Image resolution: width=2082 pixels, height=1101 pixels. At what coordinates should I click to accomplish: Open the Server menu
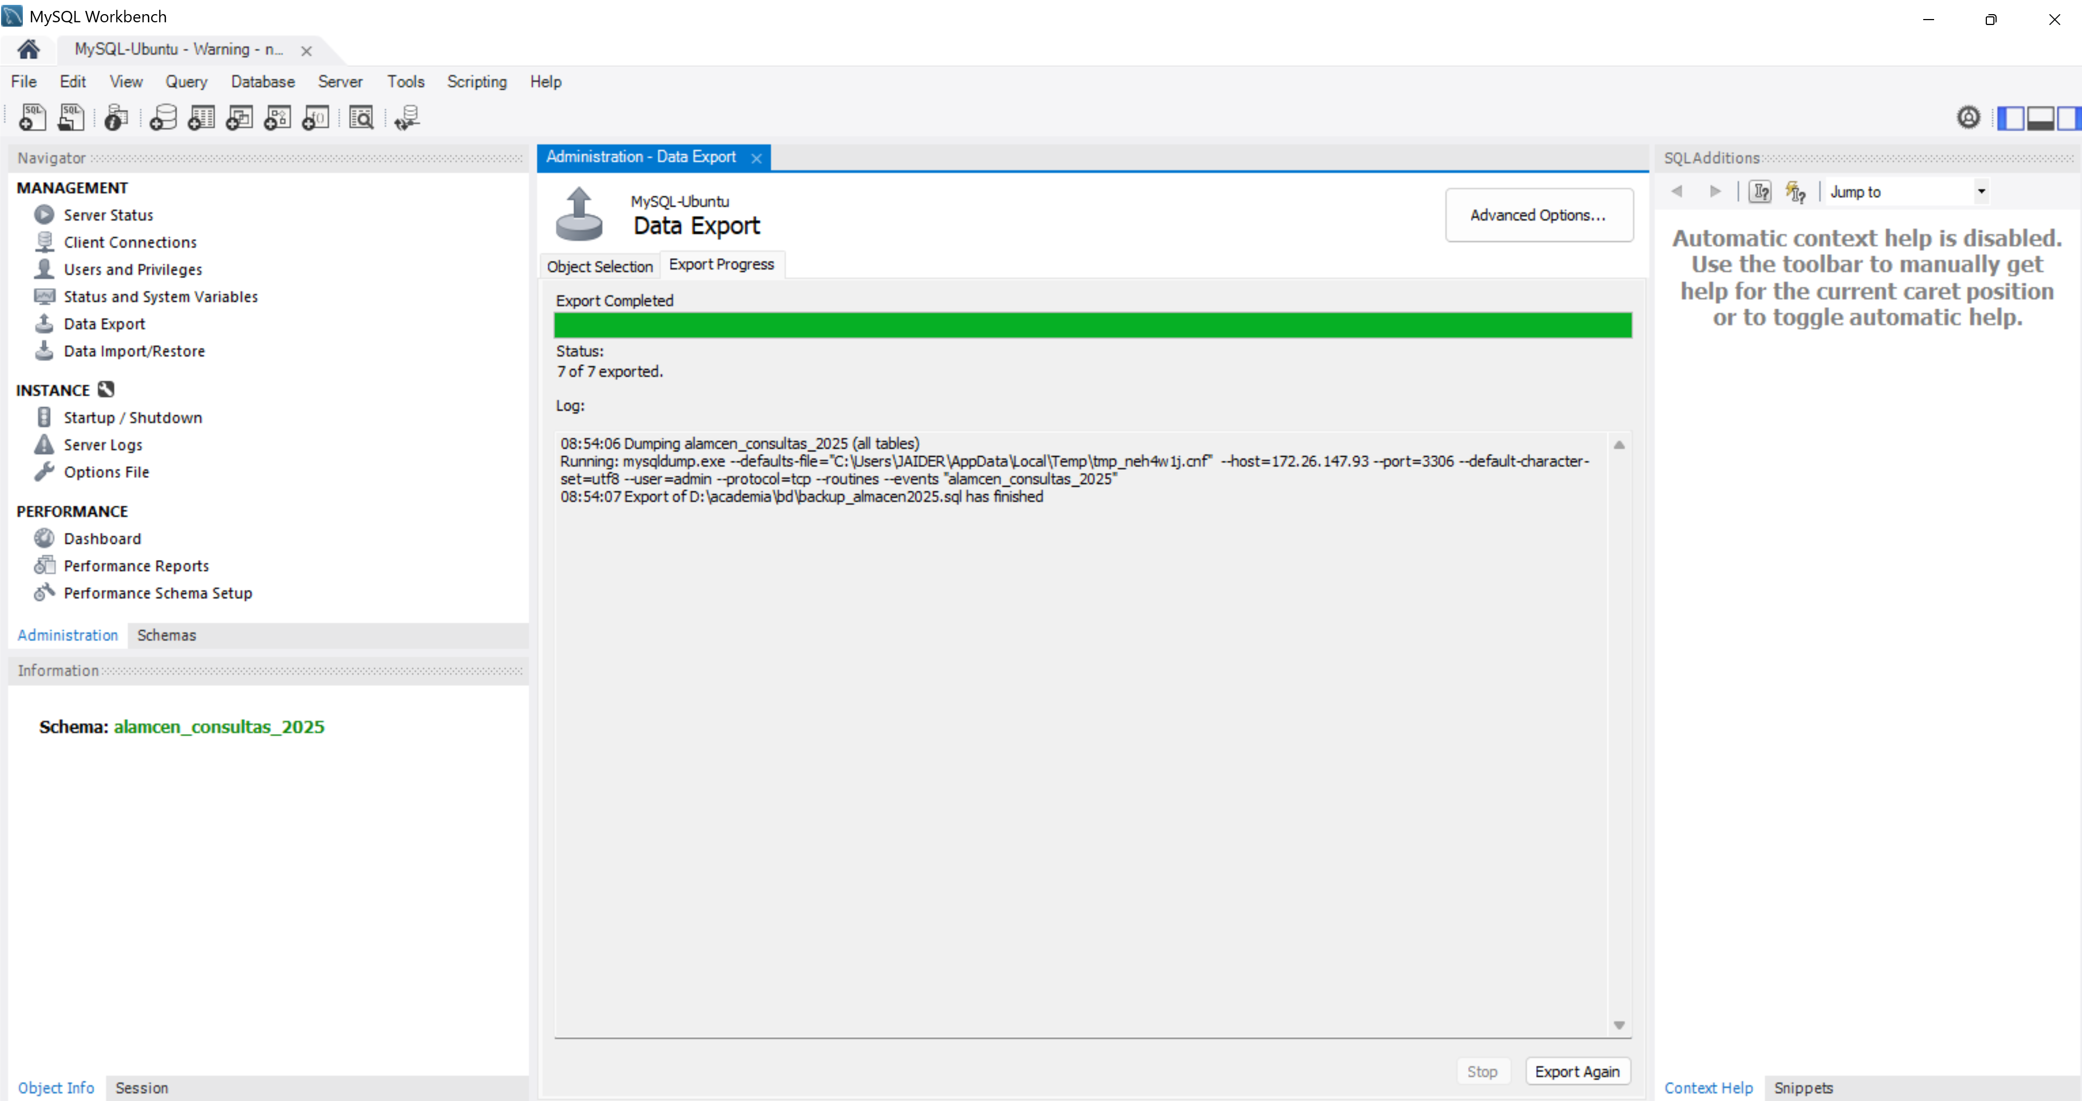340,82
